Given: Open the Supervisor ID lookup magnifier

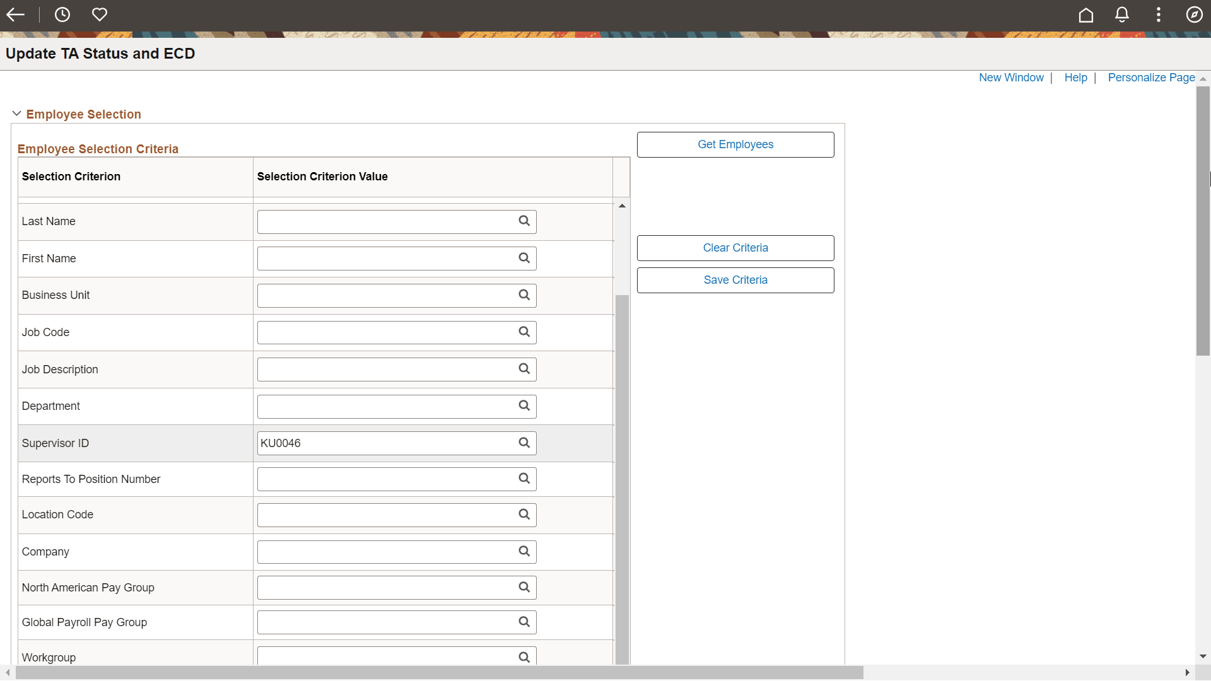Looking at the screenshot, I should coord(524,443).
